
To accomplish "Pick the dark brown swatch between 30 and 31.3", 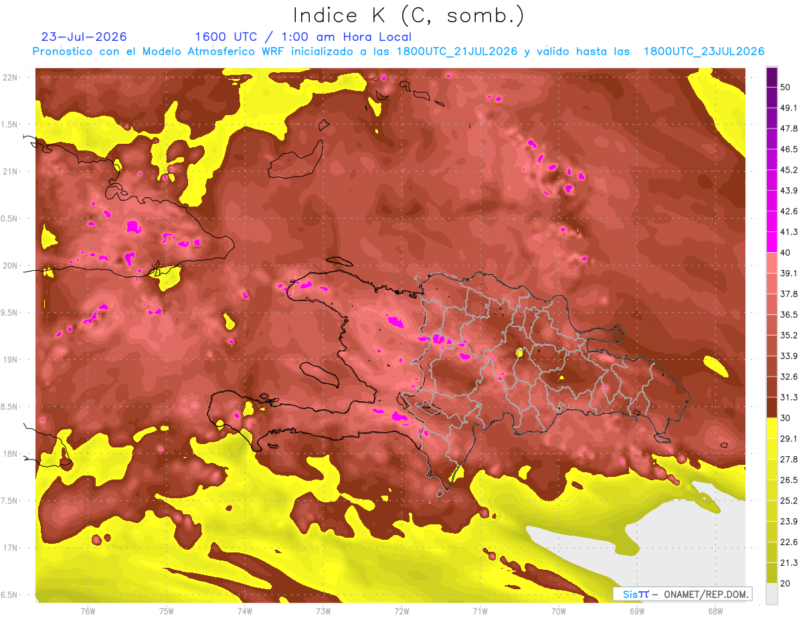I will (772, 407).
